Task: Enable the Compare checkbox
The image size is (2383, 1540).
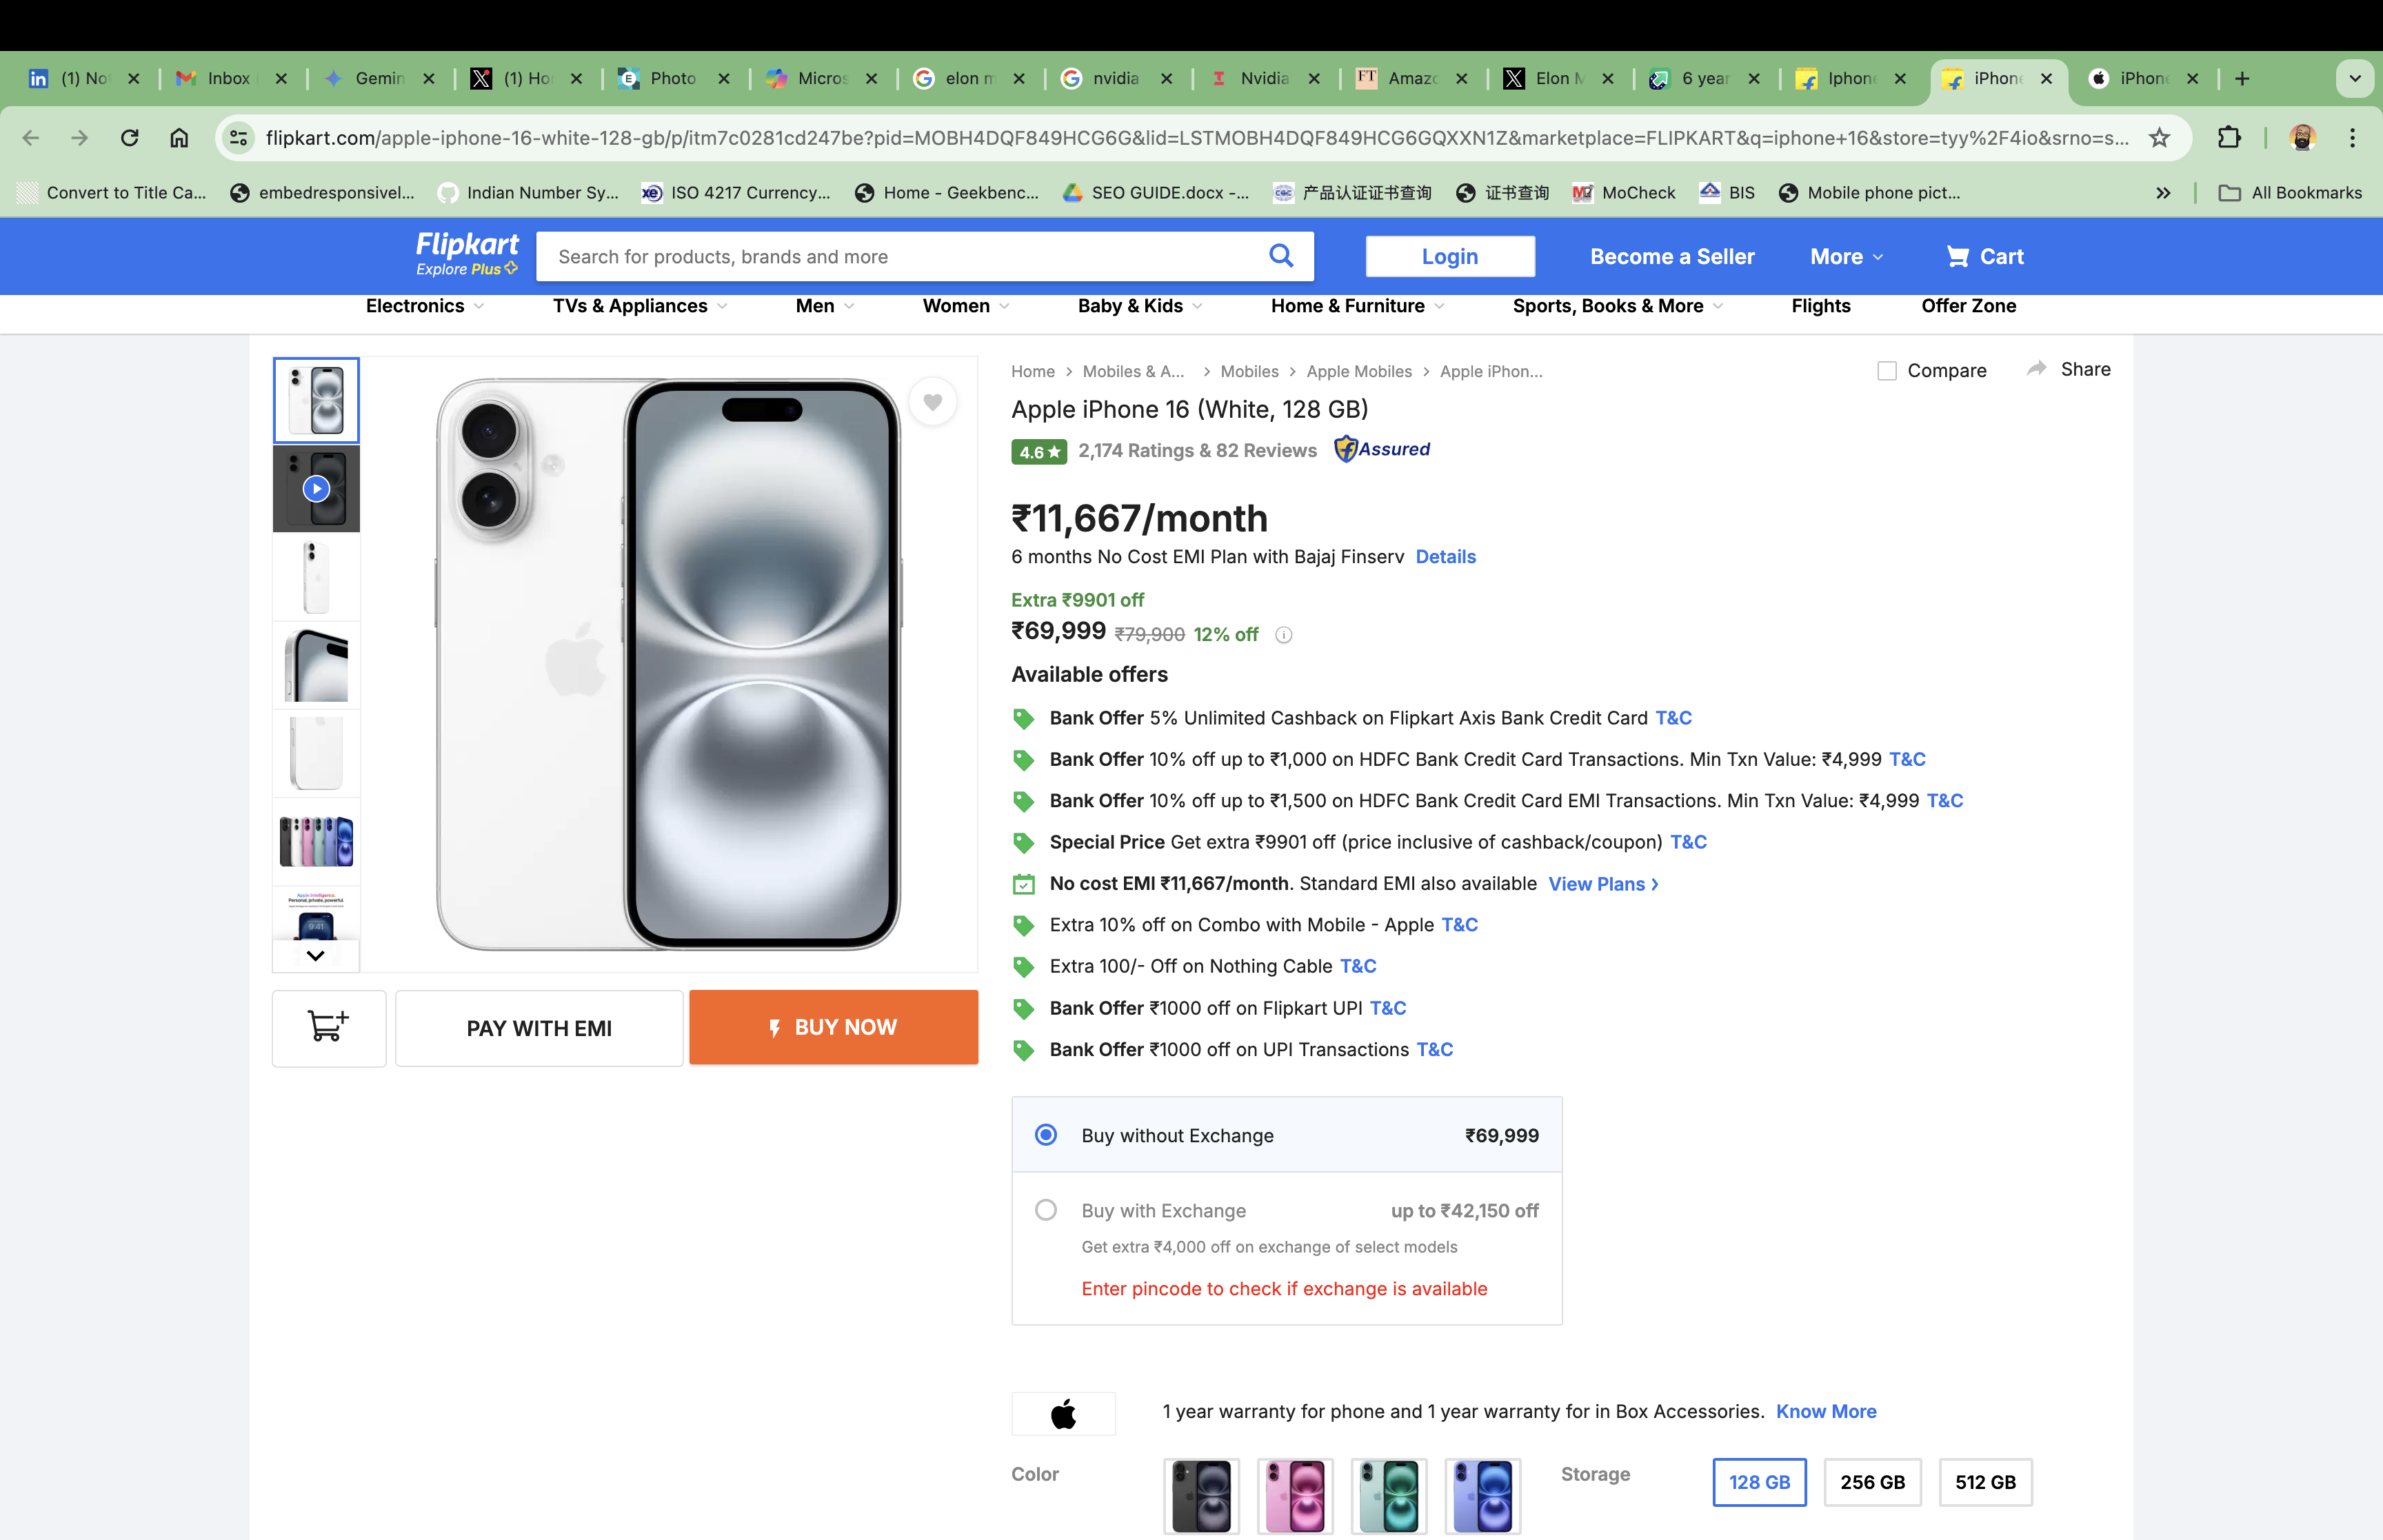Action: click(1887, 370)
